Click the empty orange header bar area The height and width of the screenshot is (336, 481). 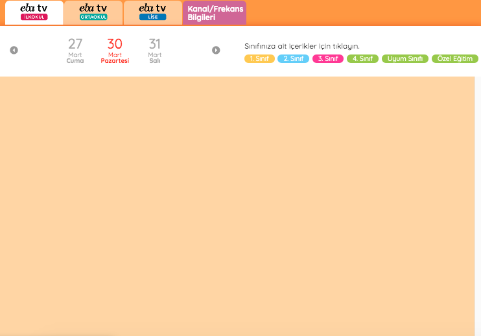coord(363,12)
